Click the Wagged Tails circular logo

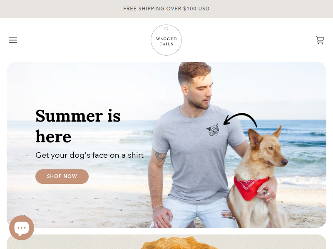pyautogui.click(x=166, y=40)
